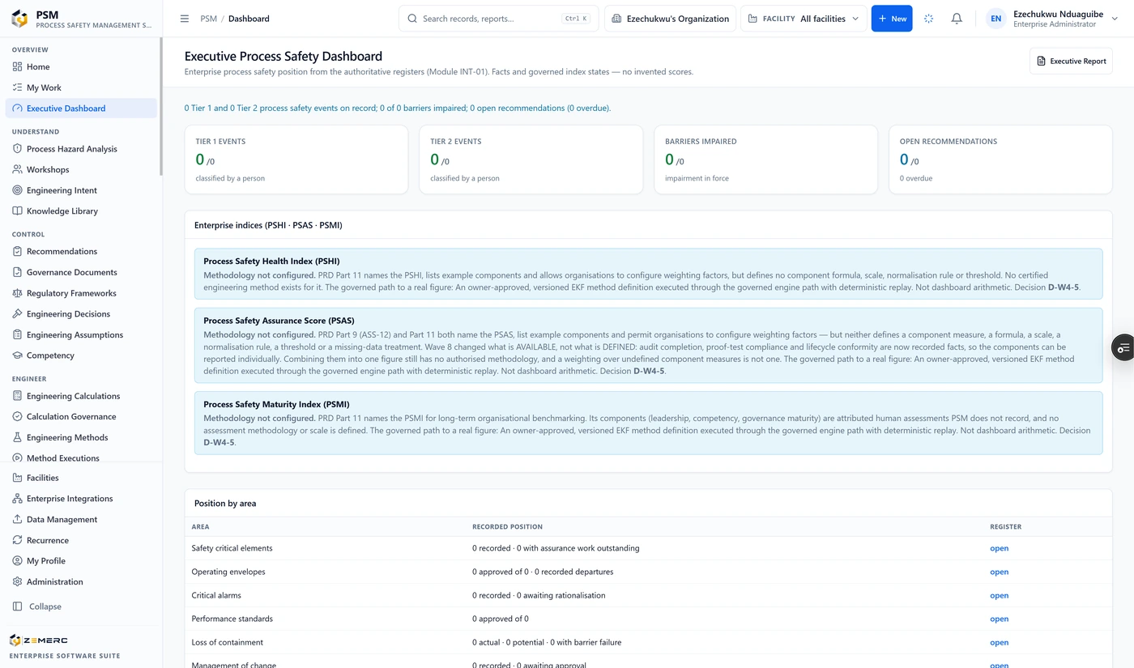1134x668 pixels.
Task: Open Process Hazard Analysis page
Action: (81, 149)
